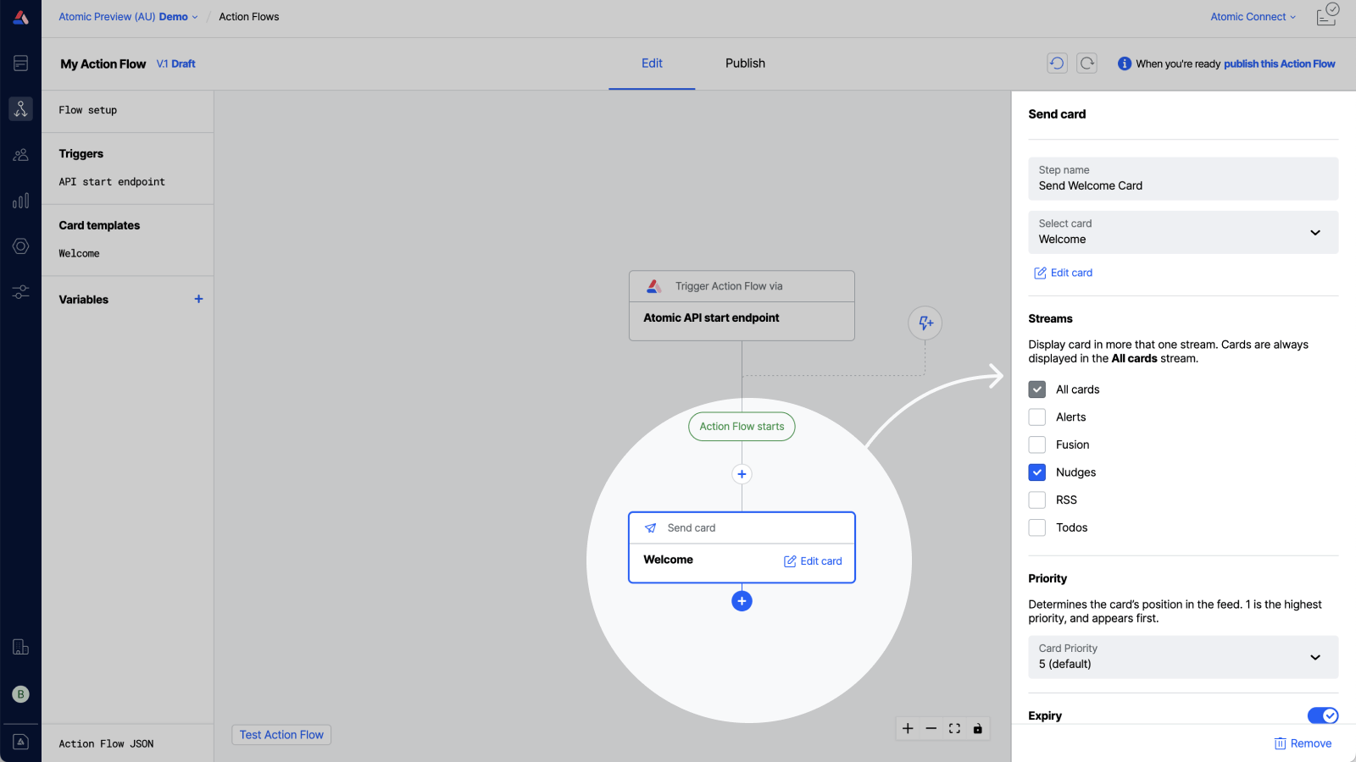Click Remove in the Send card panel
The width and height of the screenshot is (1356, 762).
[1303, 743]
